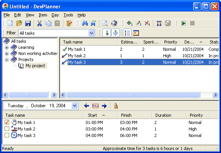Go to next day with right arrow

(104, 106)
